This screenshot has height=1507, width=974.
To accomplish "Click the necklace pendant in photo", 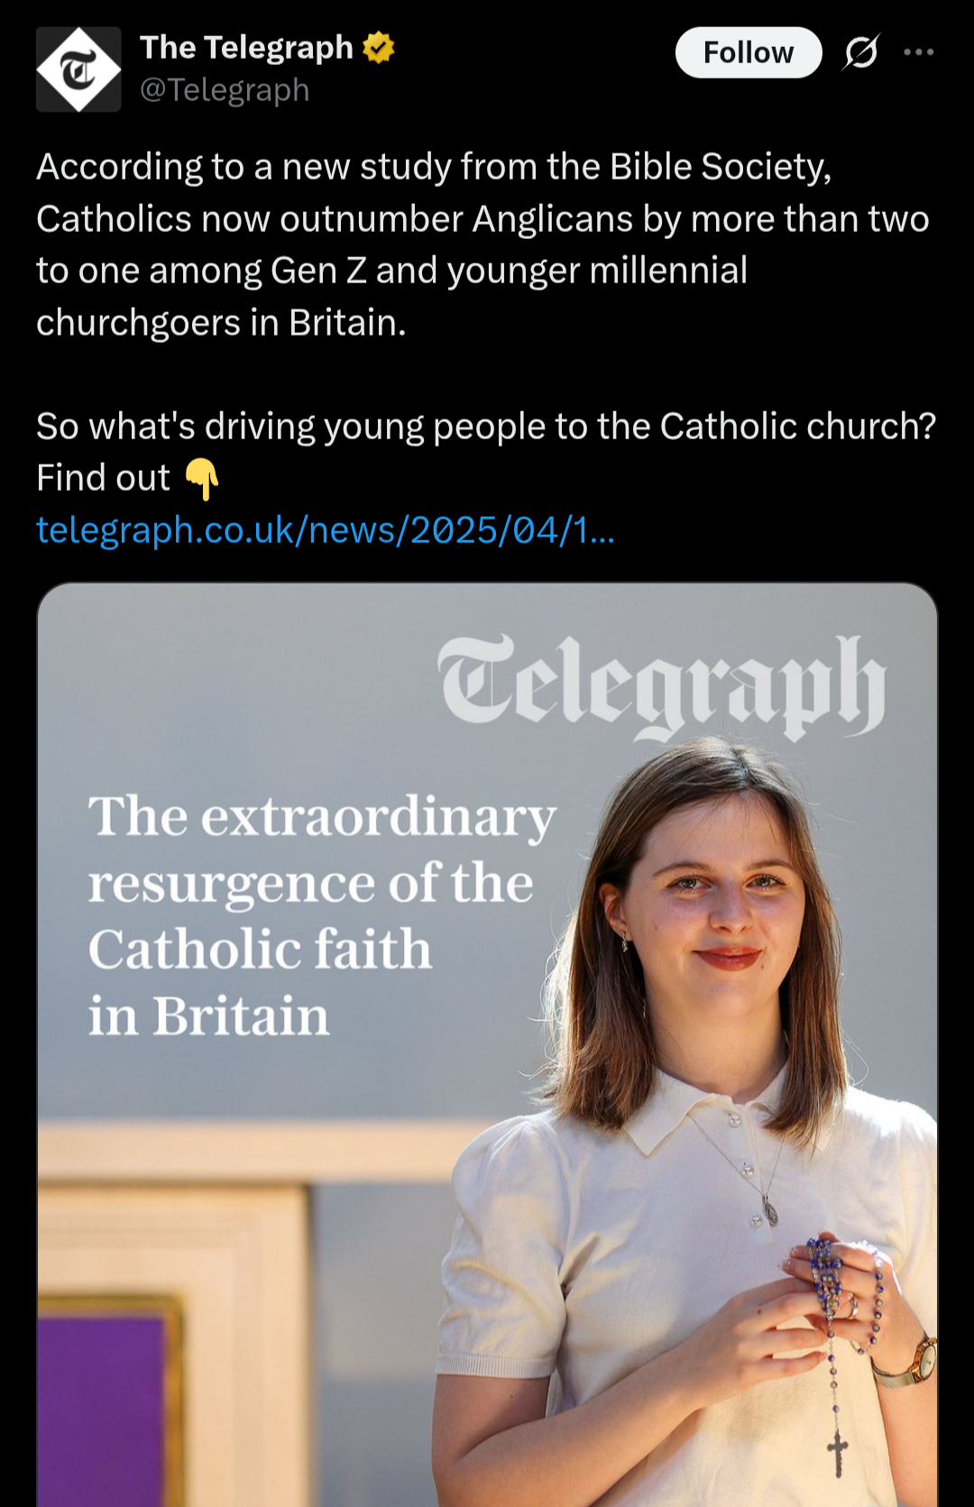I will tap(768, 1208).
